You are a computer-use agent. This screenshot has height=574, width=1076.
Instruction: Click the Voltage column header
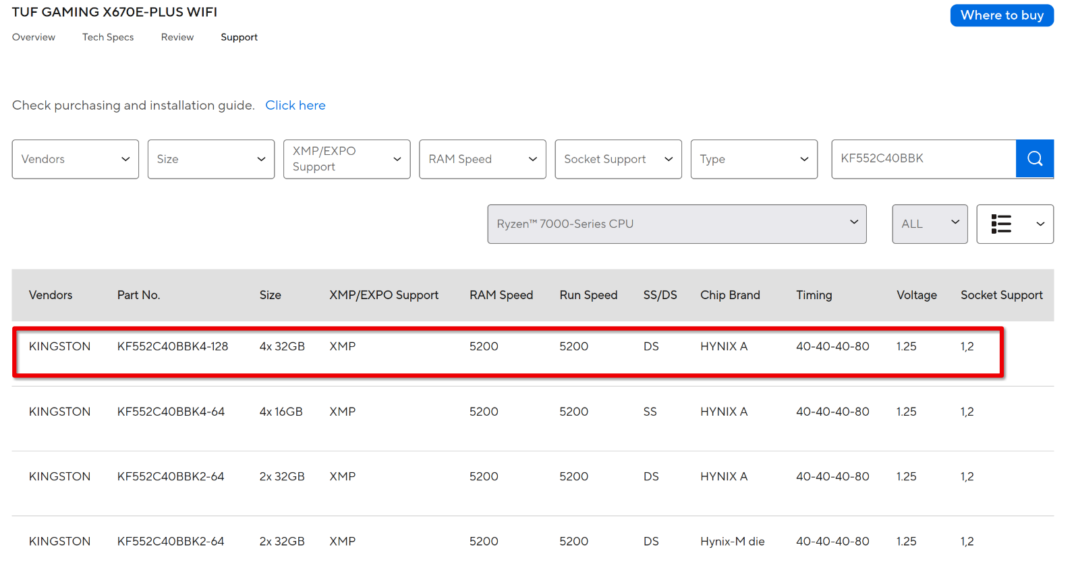click(x=917, y=295)
